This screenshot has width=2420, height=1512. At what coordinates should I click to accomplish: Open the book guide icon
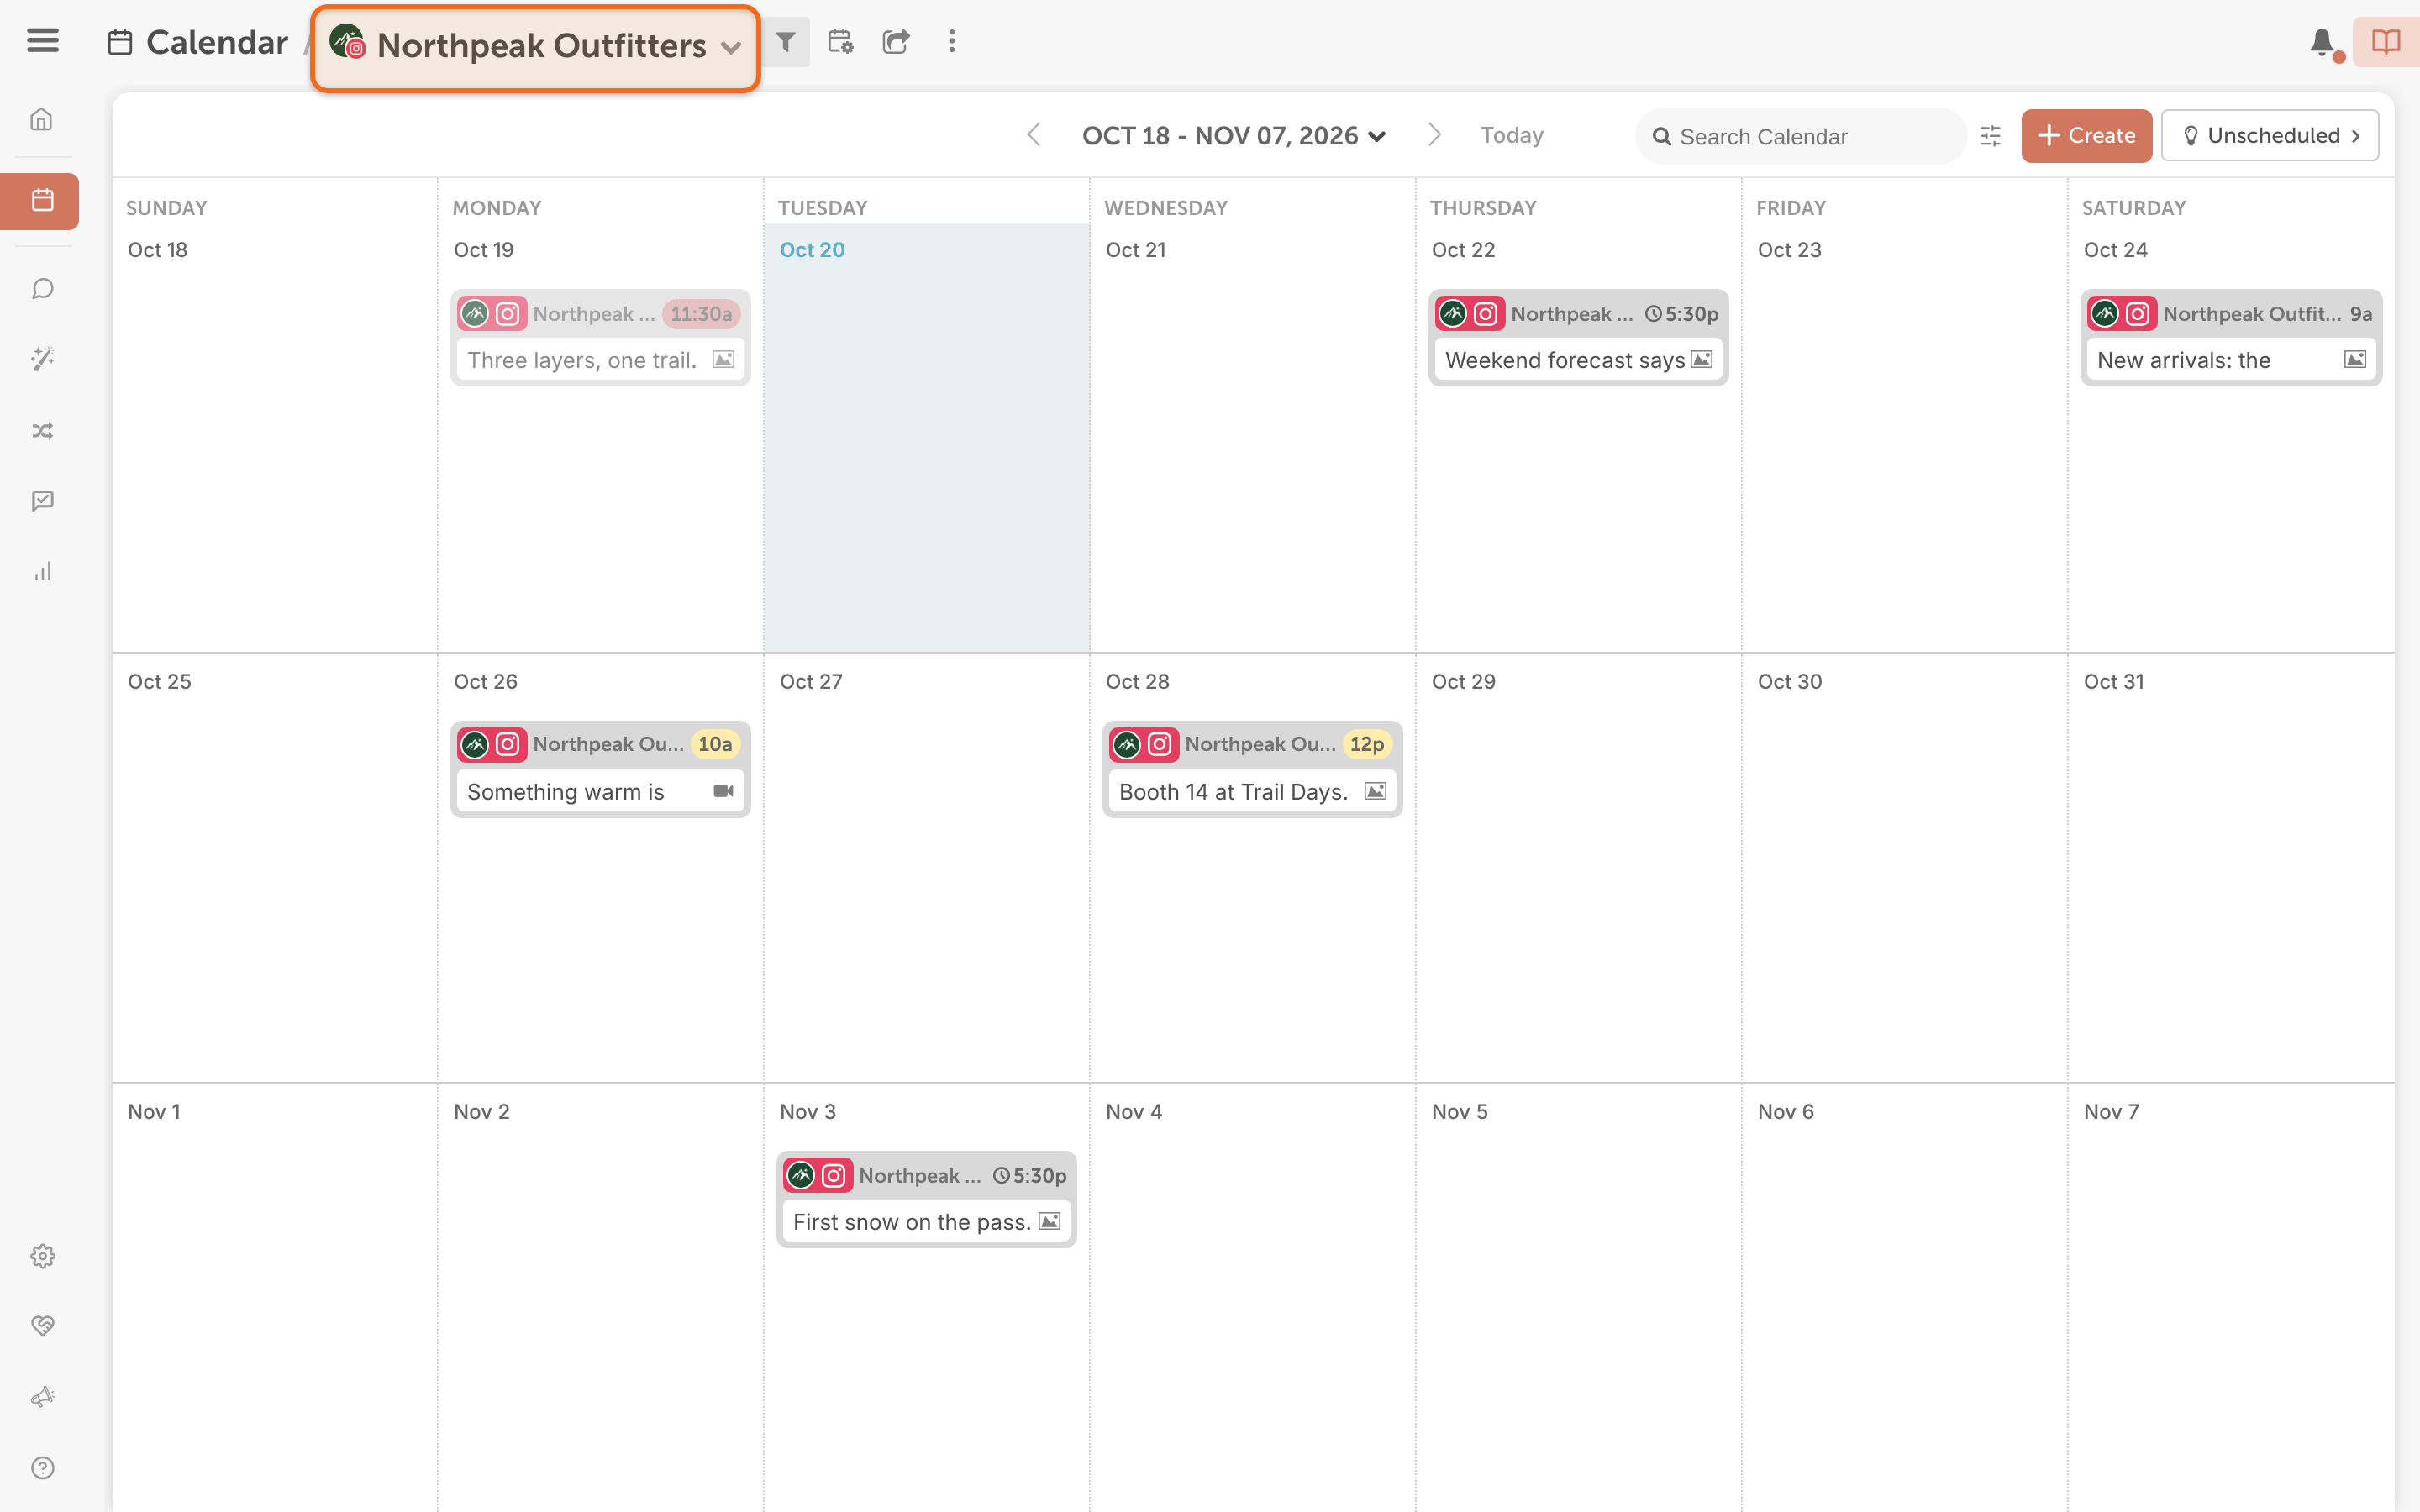(2386, 42)
